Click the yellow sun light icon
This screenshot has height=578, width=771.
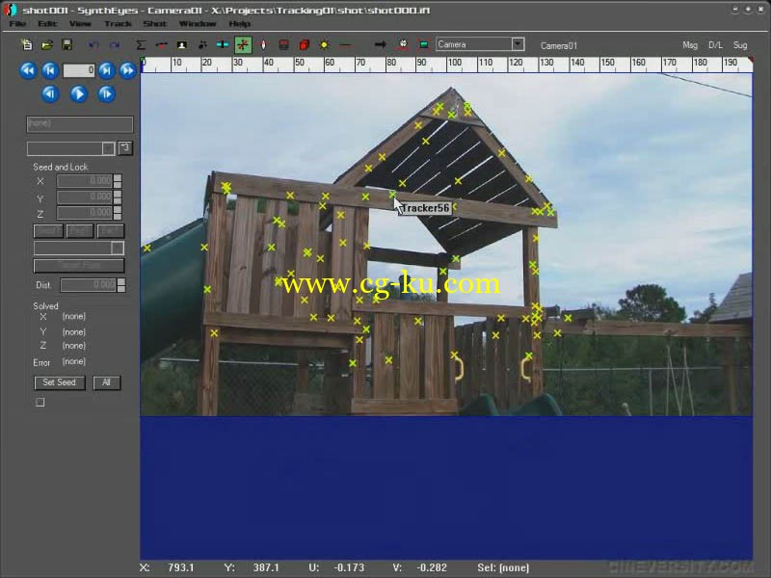pos(324,44)
